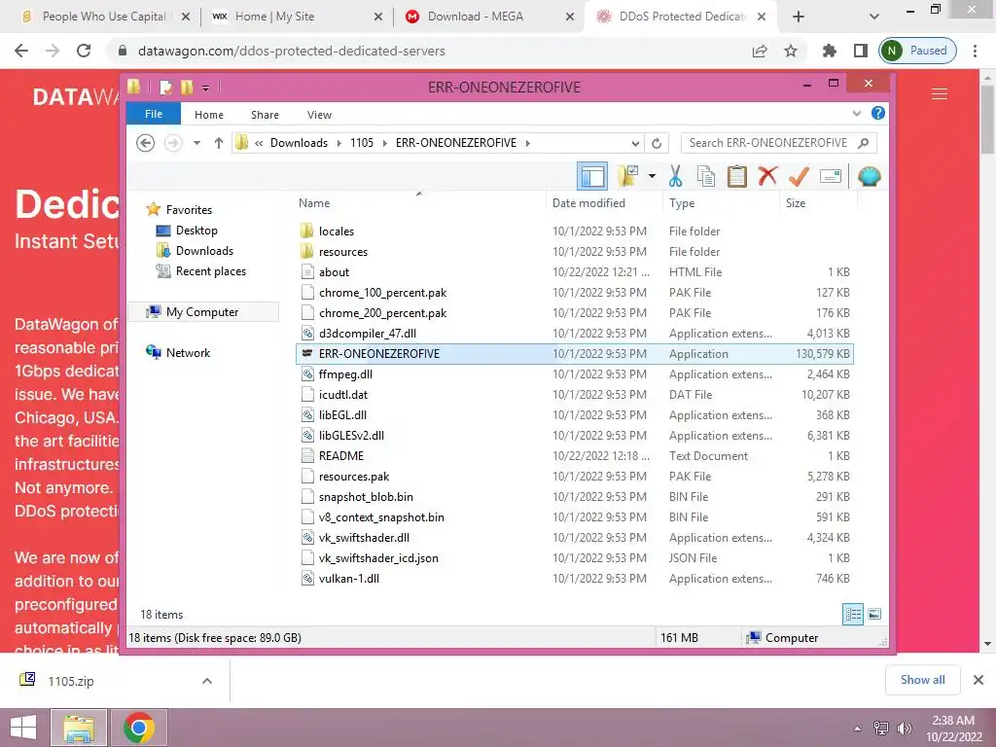Viewport: 996px width, 747px height.
Task: Open the DataWagon hamburger menu
Action: click(x=940, y=94)
